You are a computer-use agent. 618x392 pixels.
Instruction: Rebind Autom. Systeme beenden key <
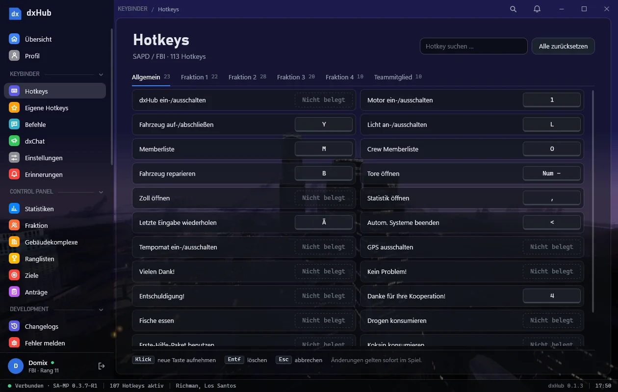tap(552, 222)
